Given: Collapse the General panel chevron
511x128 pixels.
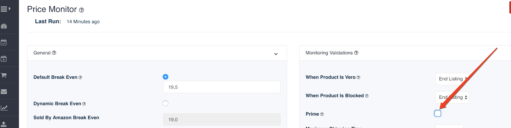Looking at the screenshot, I should pos(276,54).
